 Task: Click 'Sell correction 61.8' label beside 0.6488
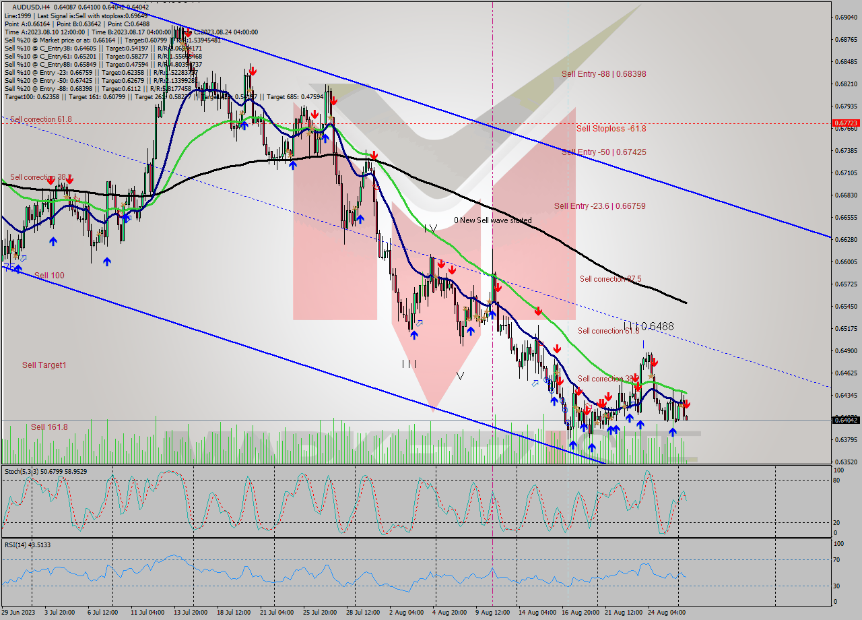[609, 331]
